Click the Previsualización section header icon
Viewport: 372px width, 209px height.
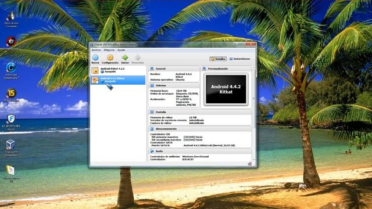tap(204, 69)
